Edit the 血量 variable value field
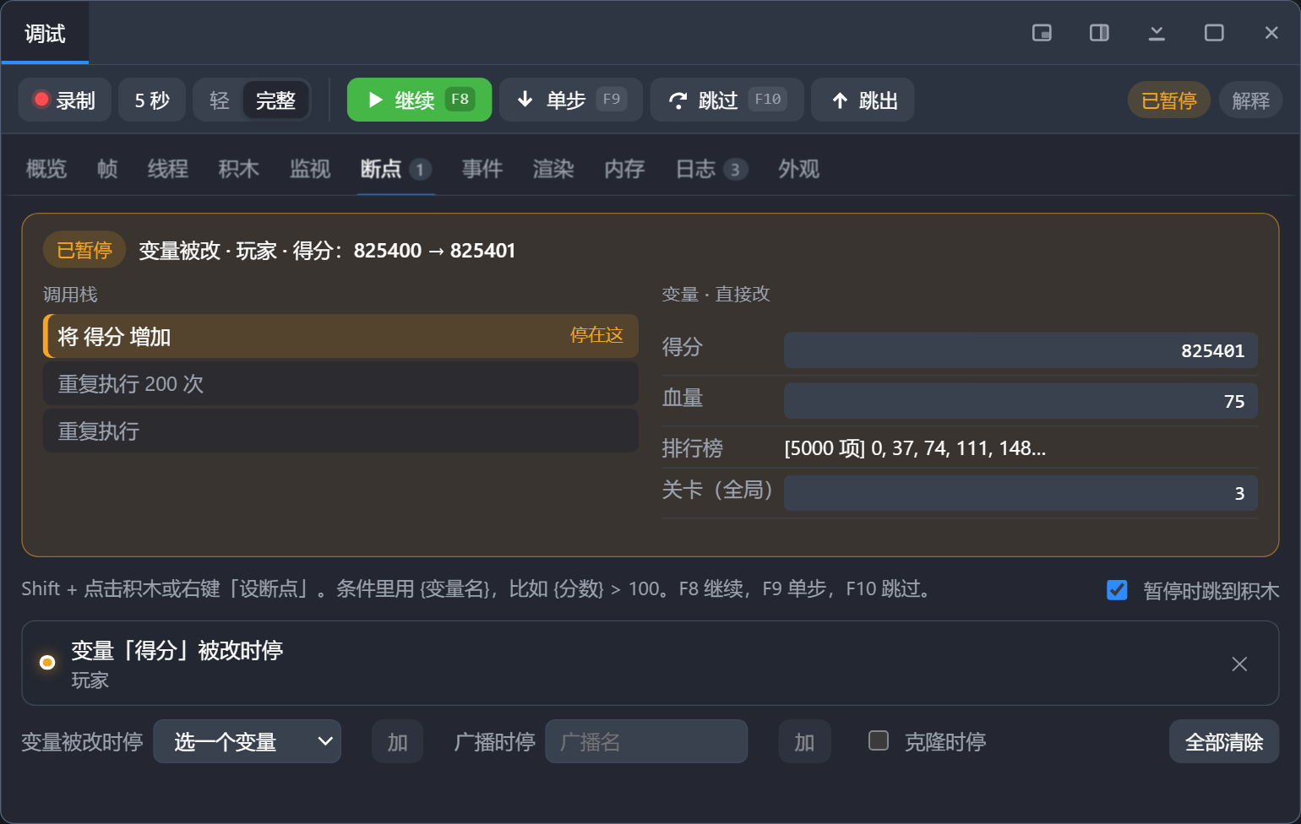This screenshot has height=824, width=1301. click(x=1021, y=401)
